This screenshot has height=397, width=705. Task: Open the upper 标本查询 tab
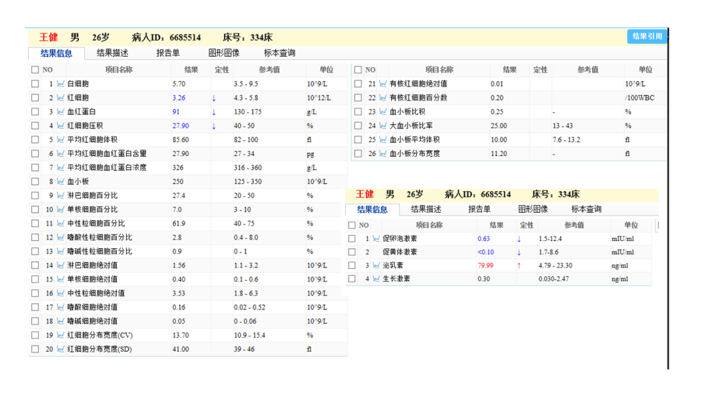[279, 53]
